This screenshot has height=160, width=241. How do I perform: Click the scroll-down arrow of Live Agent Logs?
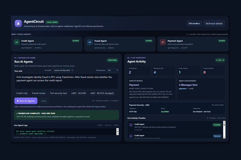coord(118,134)
